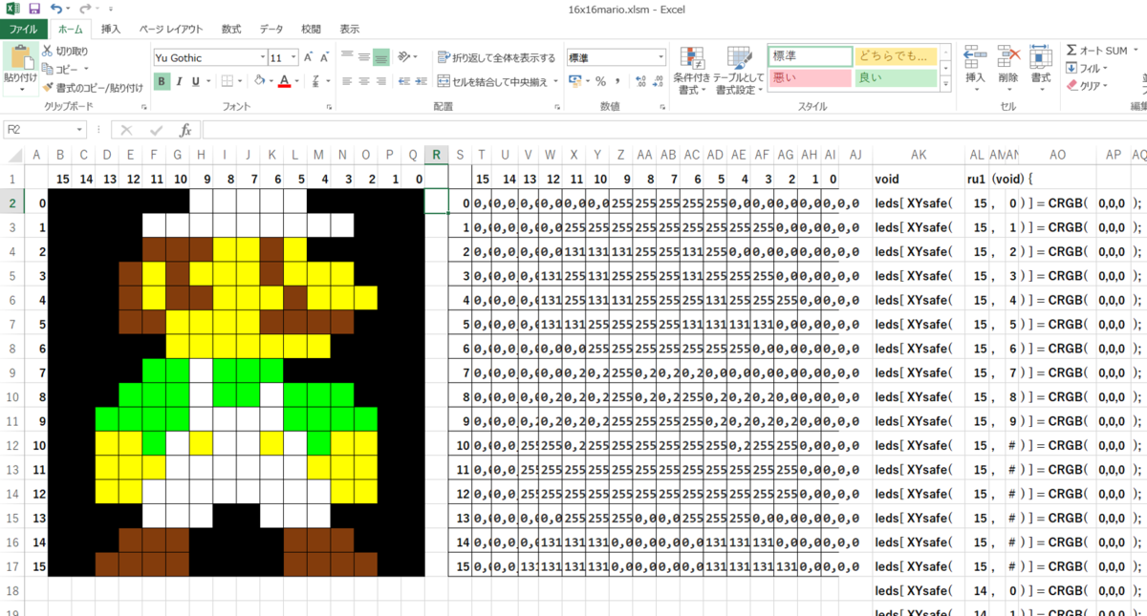The width and height of the screenshot is (1147, 616).
Task: Apply accounting currency format icon
Action: [574, 81]
